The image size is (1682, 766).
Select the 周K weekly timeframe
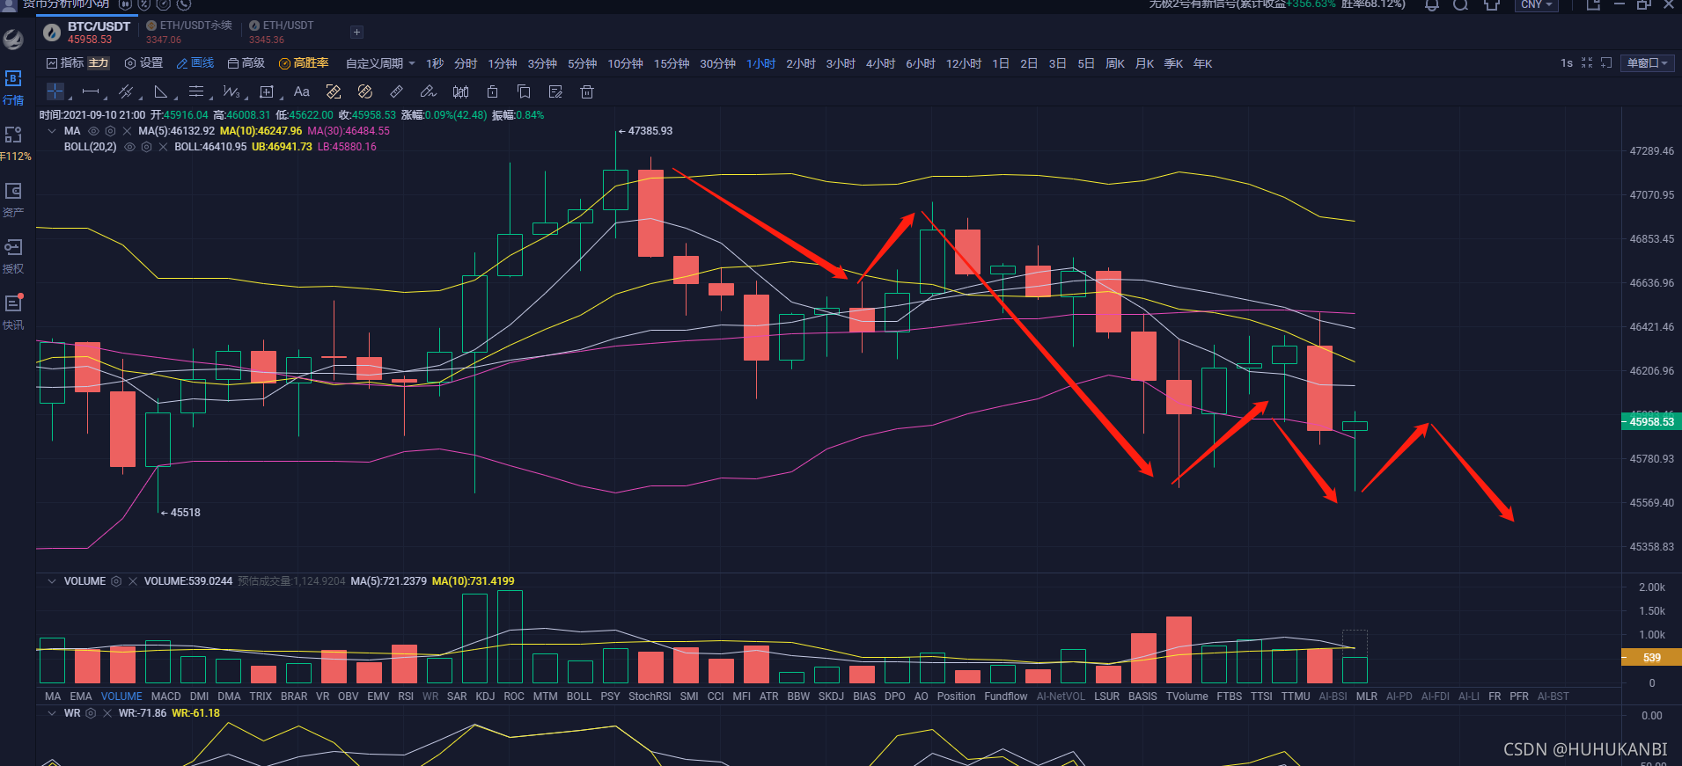pos(1115,63)
